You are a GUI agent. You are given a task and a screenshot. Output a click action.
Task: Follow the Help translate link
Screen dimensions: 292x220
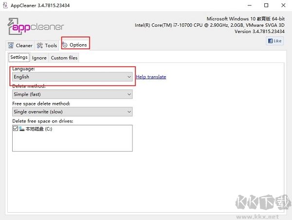(x=151, y=77)
